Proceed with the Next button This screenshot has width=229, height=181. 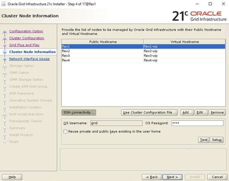pyautogui.click(x=172, y=177)
